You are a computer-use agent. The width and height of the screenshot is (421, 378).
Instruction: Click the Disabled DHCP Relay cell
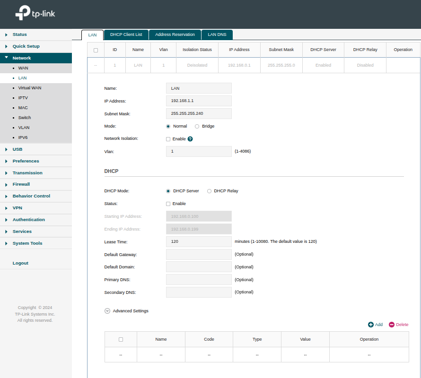tap(365, 65)
